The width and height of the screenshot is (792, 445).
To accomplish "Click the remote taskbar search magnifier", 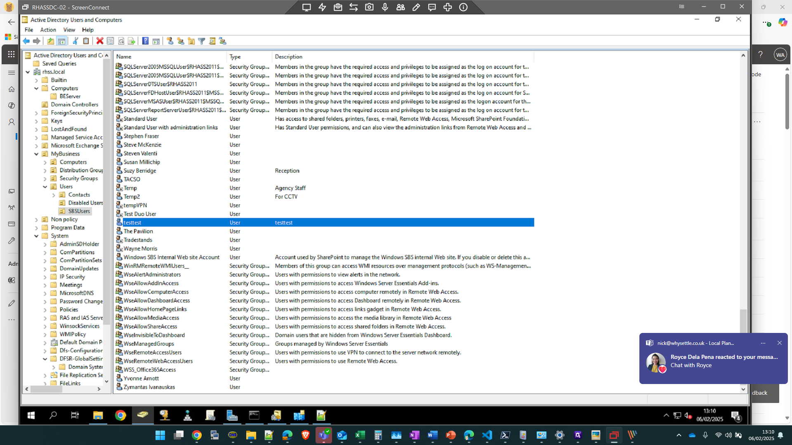I will [53, 415].
